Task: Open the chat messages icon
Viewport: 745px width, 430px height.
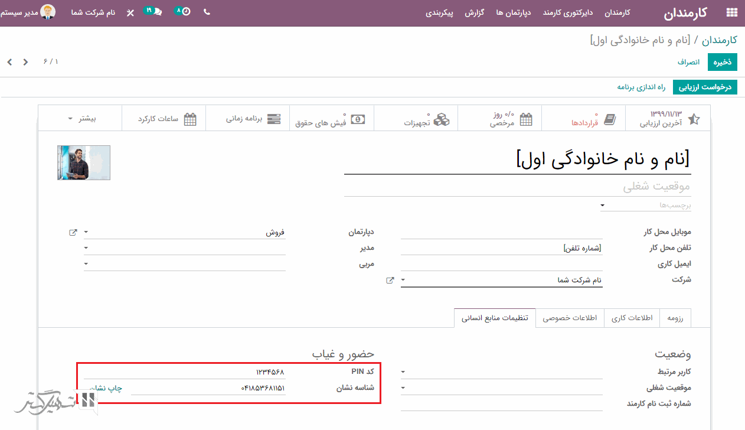Action: click(156, 12)
